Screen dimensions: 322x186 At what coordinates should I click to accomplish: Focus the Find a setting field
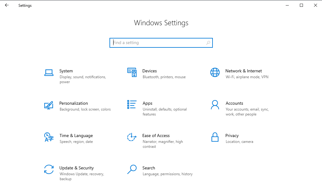(x=158, y=43)
